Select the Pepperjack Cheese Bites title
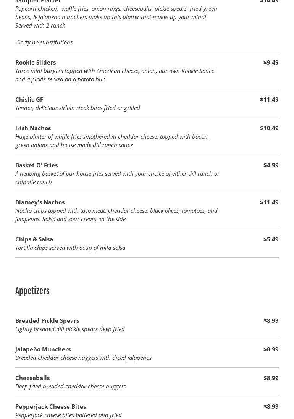The width and height of the screenshot is (294, 419). click(50, 406)
